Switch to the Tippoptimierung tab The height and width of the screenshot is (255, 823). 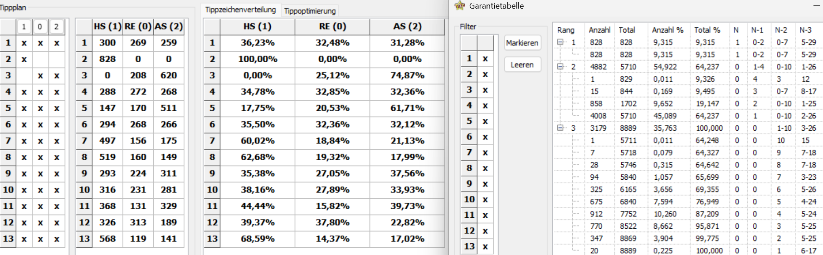tap(310, 10)
